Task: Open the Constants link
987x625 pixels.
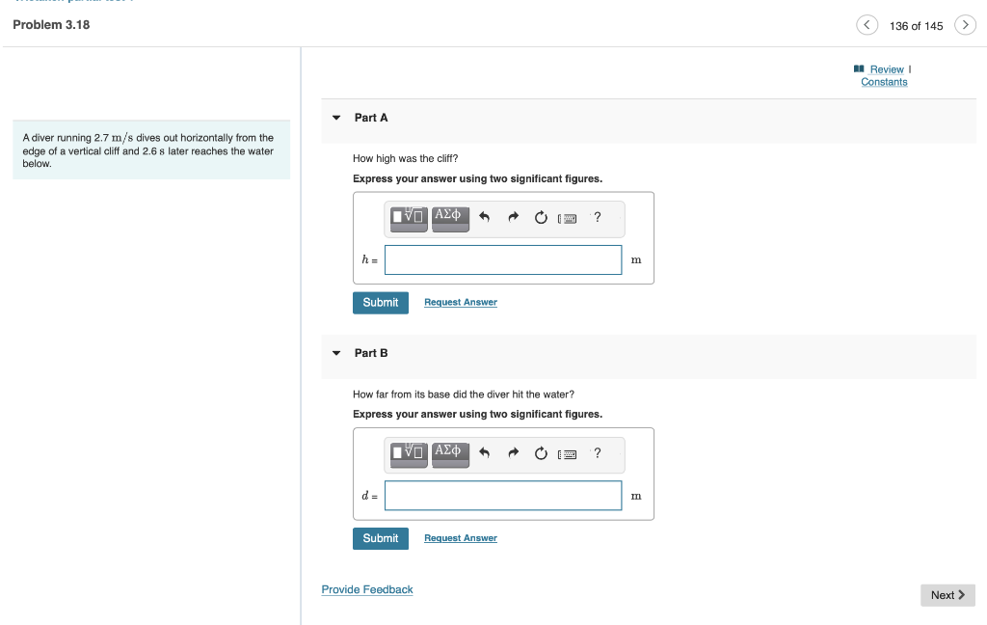Action: coord(884,82)
